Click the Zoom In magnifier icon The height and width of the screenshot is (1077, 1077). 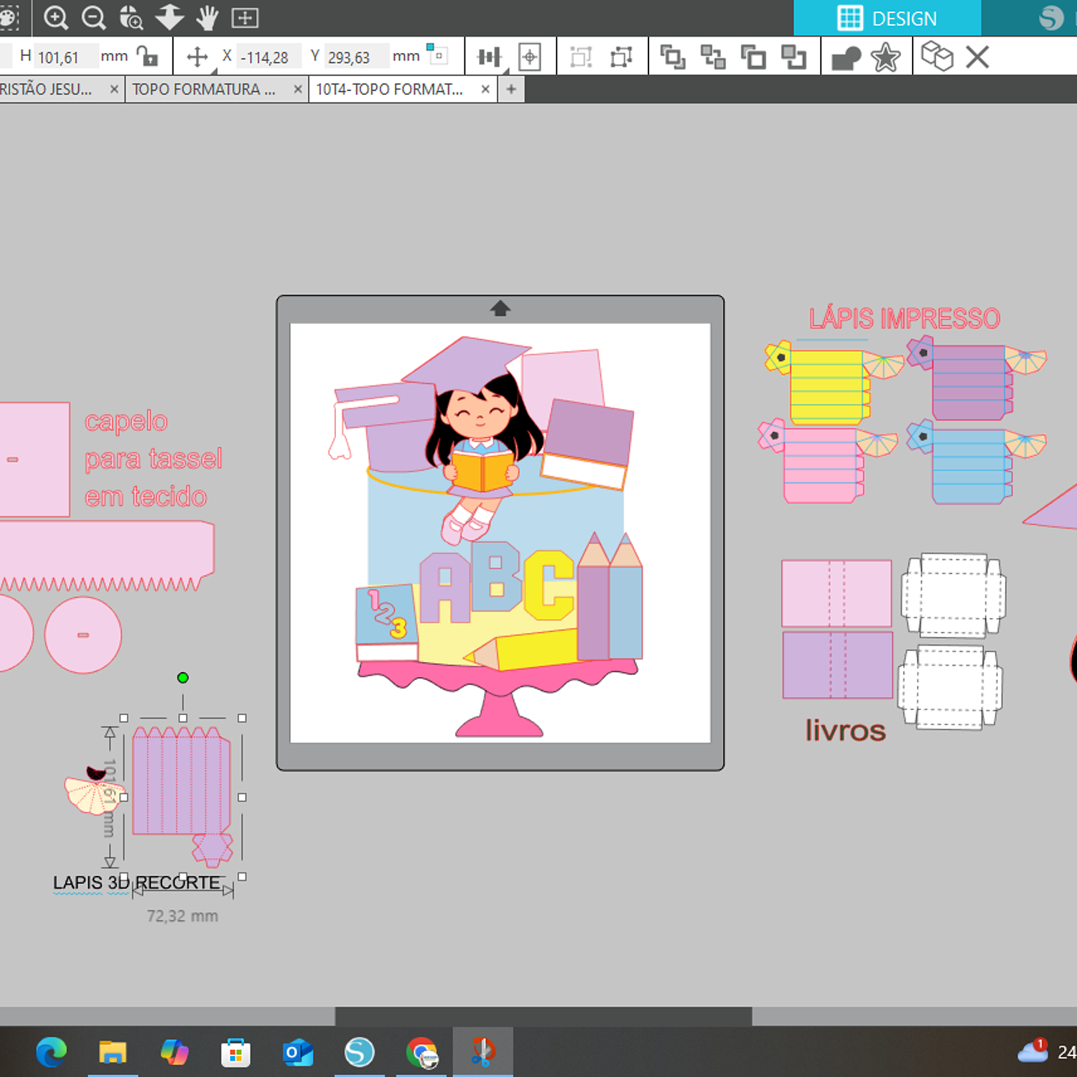click(x=56, y=17)
